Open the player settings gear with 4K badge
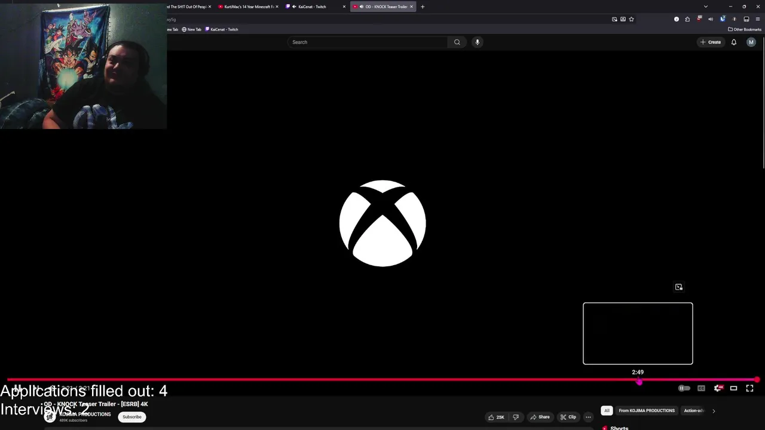Screen dimensions: 765x430 718,388
